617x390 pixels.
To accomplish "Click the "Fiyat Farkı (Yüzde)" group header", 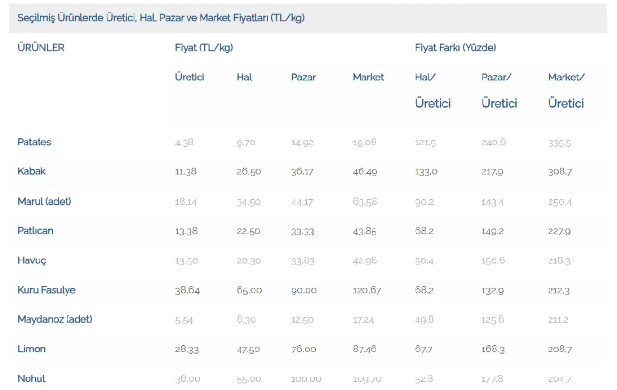I will [x=455, y=48].
